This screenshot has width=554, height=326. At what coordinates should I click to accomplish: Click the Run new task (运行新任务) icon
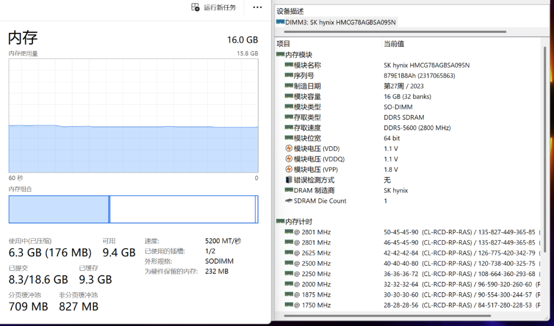195,7
